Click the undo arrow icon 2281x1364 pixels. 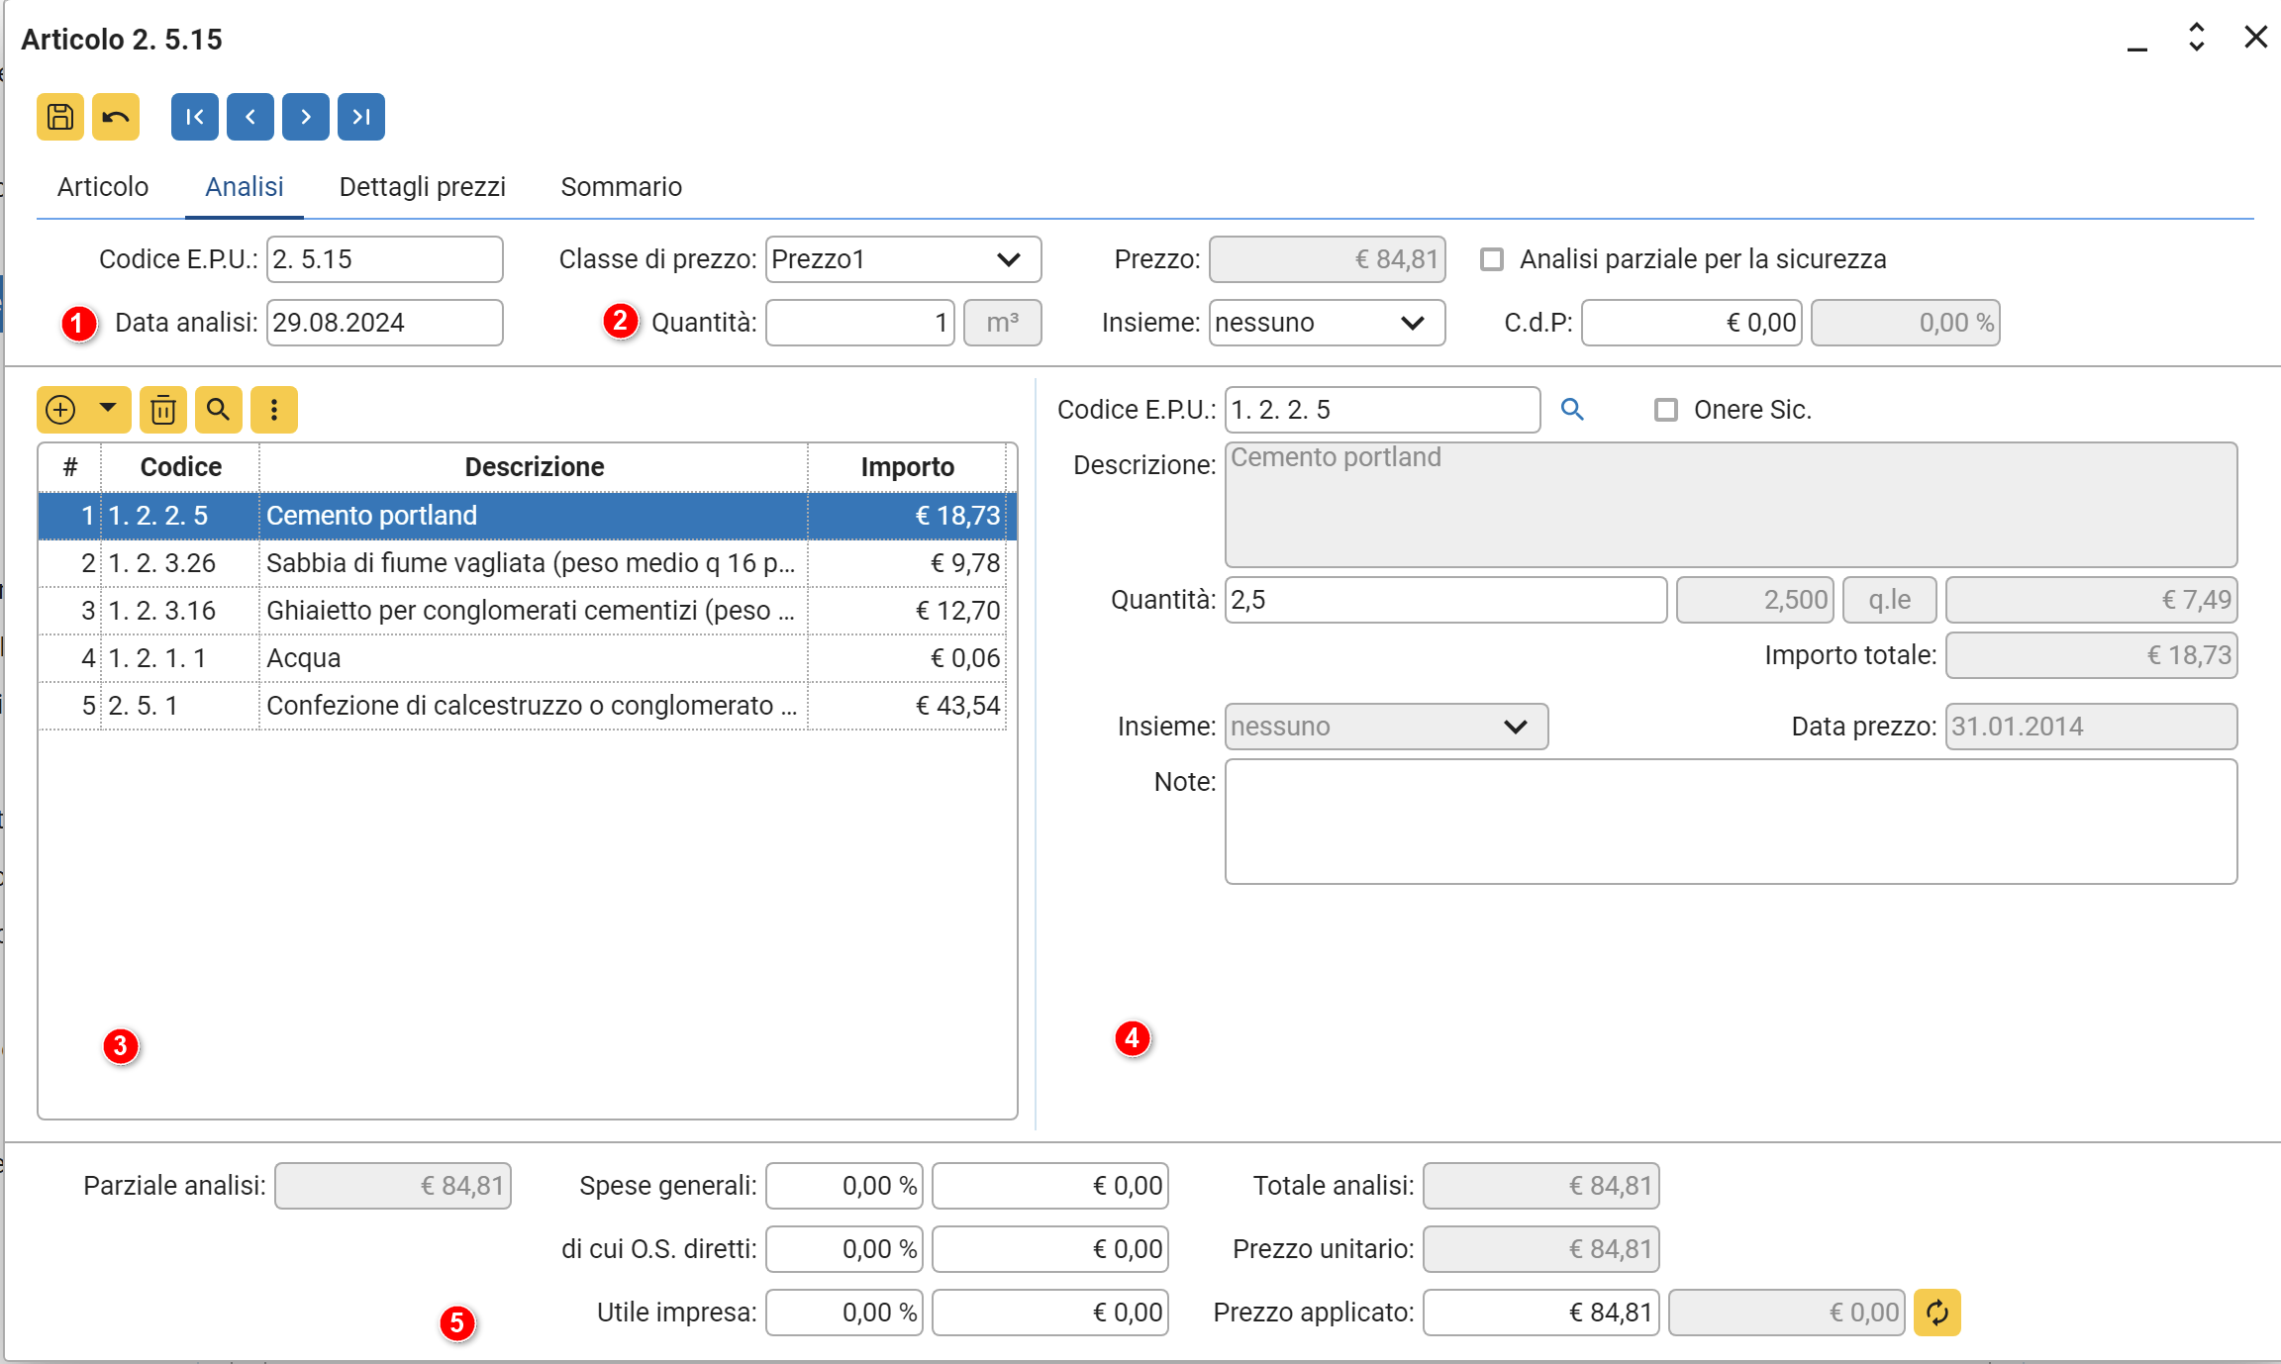tap(116, 117)
